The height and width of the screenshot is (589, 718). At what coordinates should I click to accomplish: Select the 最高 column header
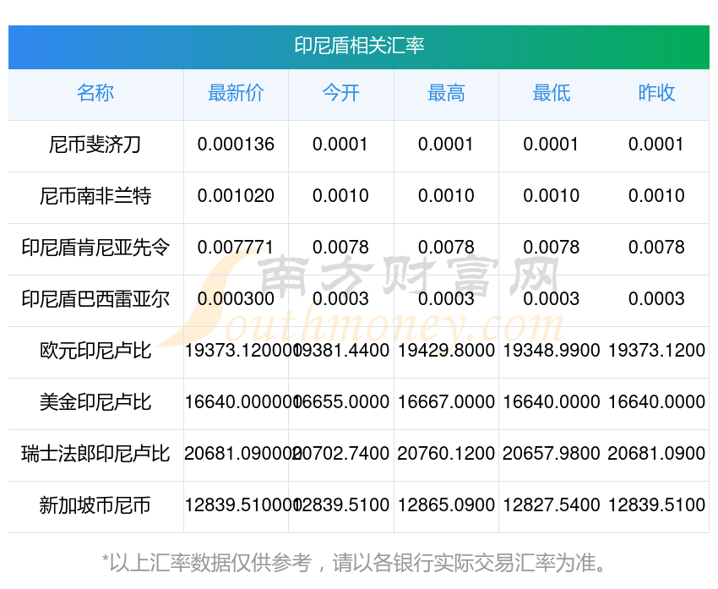point(446,94)
